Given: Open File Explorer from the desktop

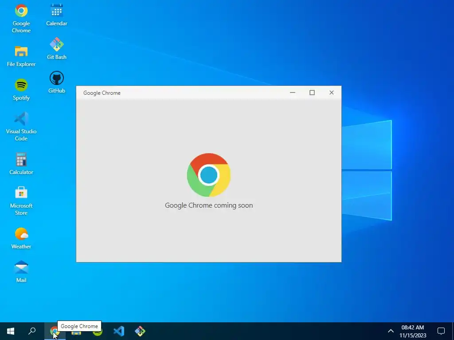Looking at the screenshot, I should click(x=21, y=56).
